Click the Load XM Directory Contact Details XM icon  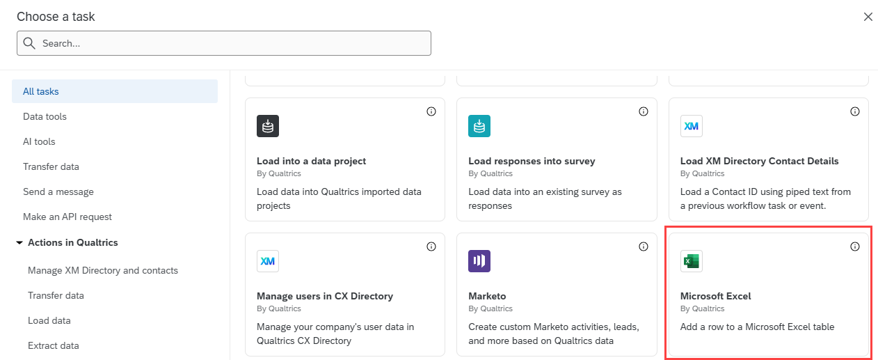692,126
